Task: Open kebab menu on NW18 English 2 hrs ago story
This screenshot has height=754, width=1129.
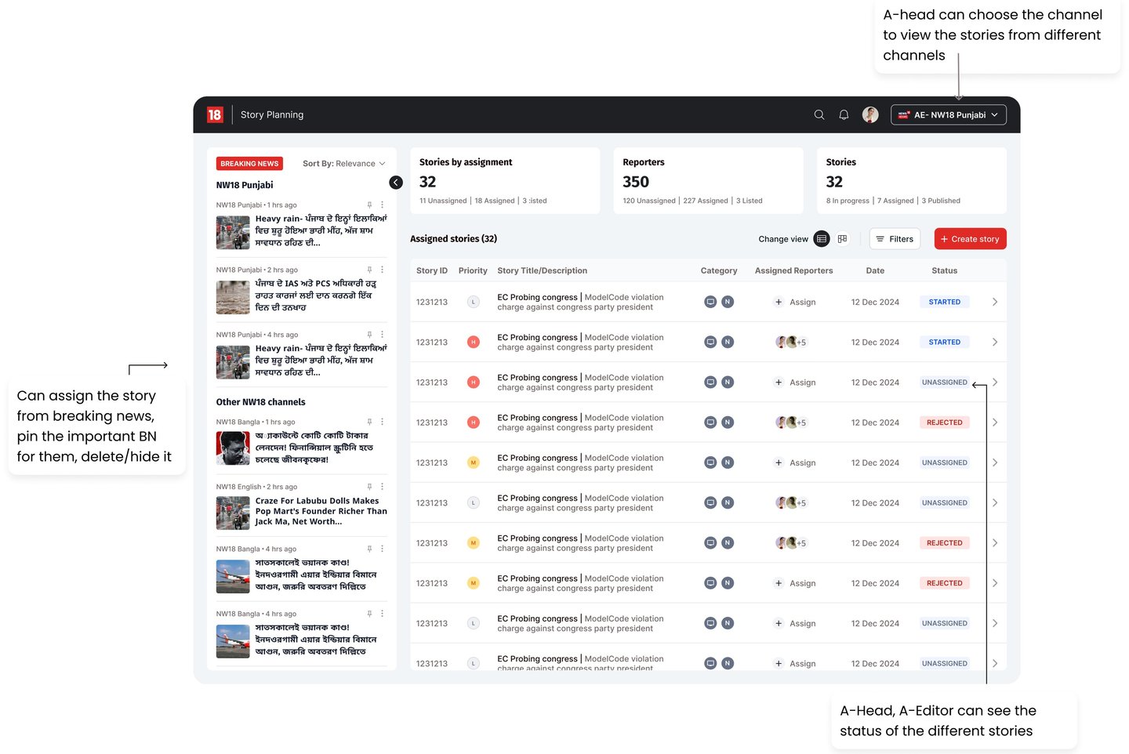Action: tap(383, 487)
